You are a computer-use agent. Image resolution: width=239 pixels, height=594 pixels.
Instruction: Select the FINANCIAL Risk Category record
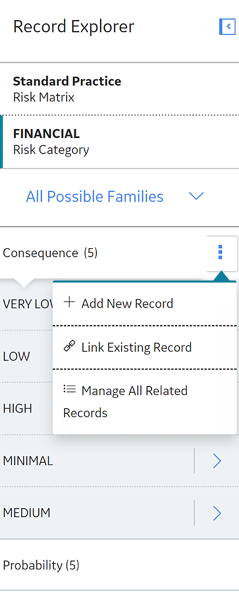click(x=119, y=142)
